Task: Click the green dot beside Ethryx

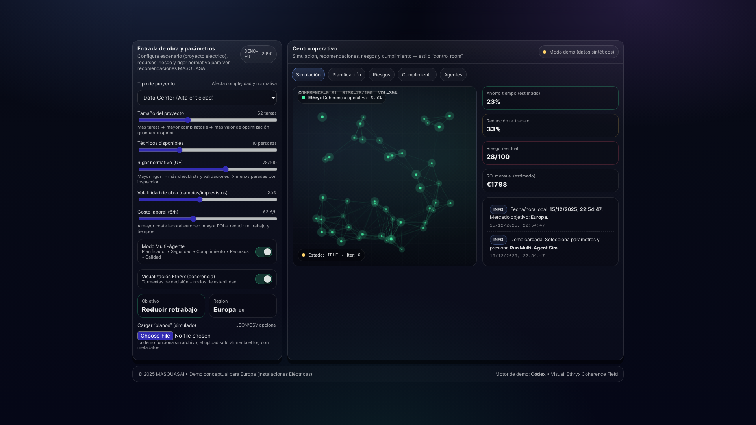Action: [x=304, y=98]
